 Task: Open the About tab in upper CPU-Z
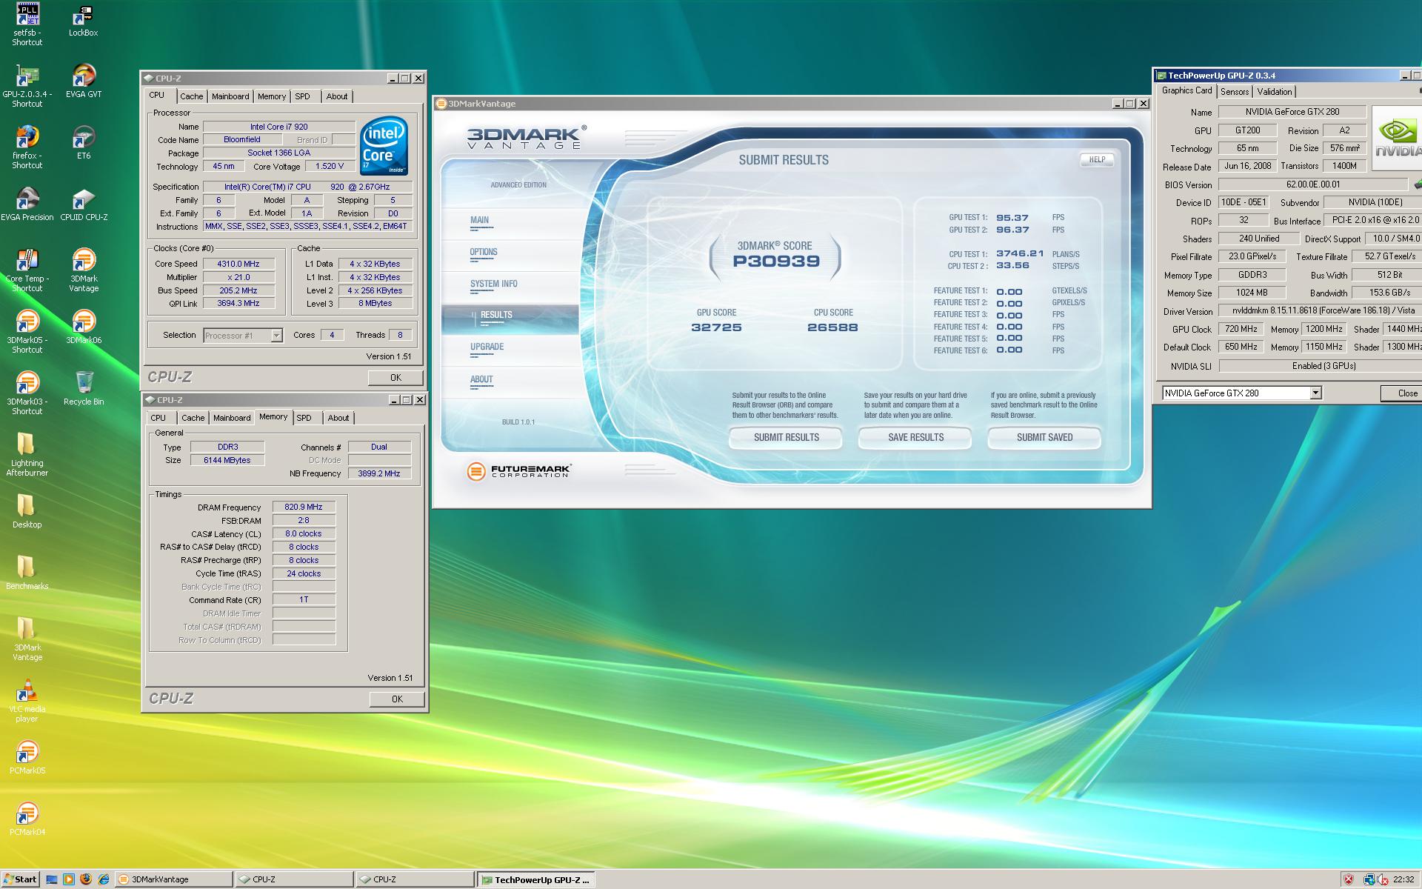point(337,96)
